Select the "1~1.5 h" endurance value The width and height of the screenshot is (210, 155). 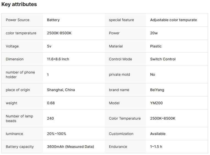click(156, 147)
